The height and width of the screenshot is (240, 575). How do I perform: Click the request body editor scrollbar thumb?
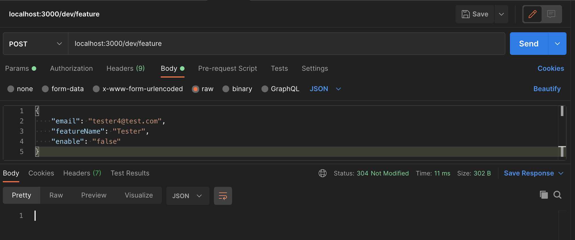click(562, 111)
